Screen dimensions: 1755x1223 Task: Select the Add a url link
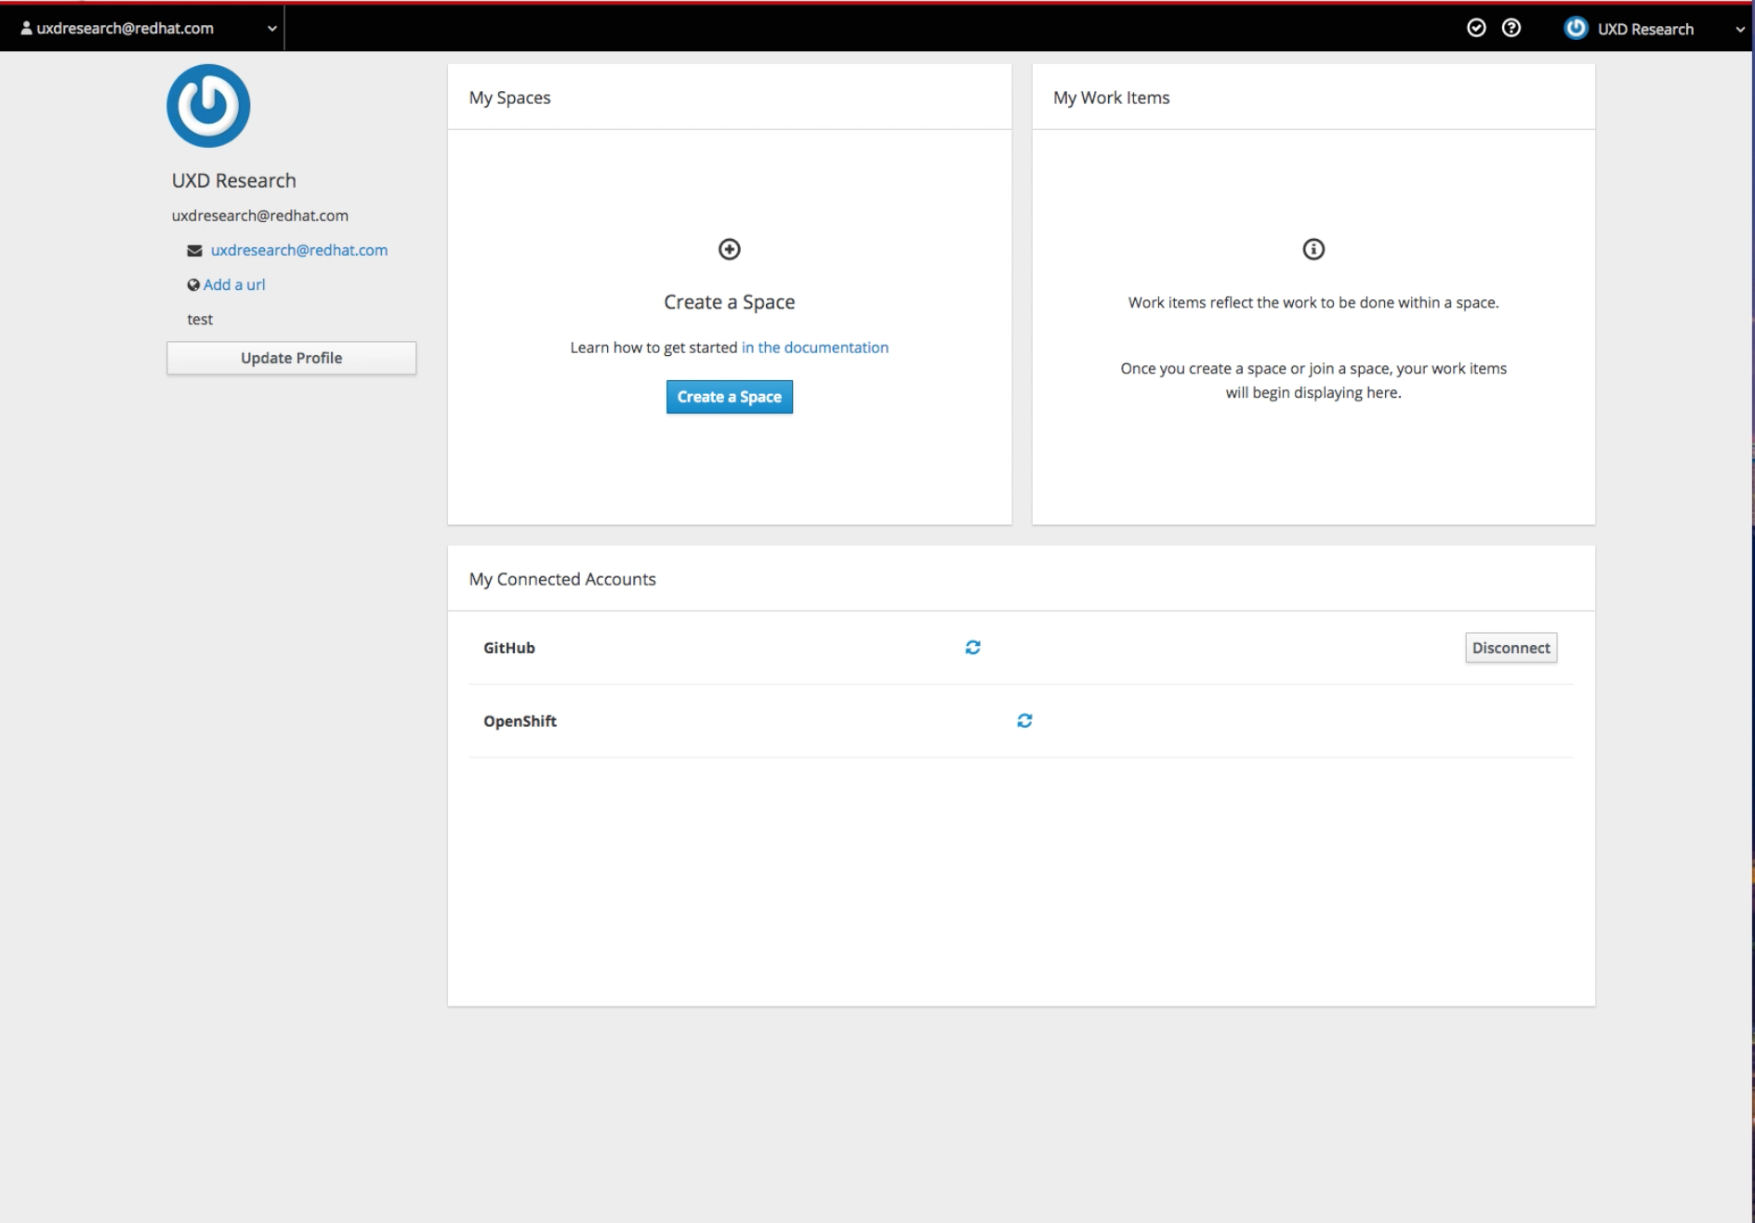click(x=233, y=284)
